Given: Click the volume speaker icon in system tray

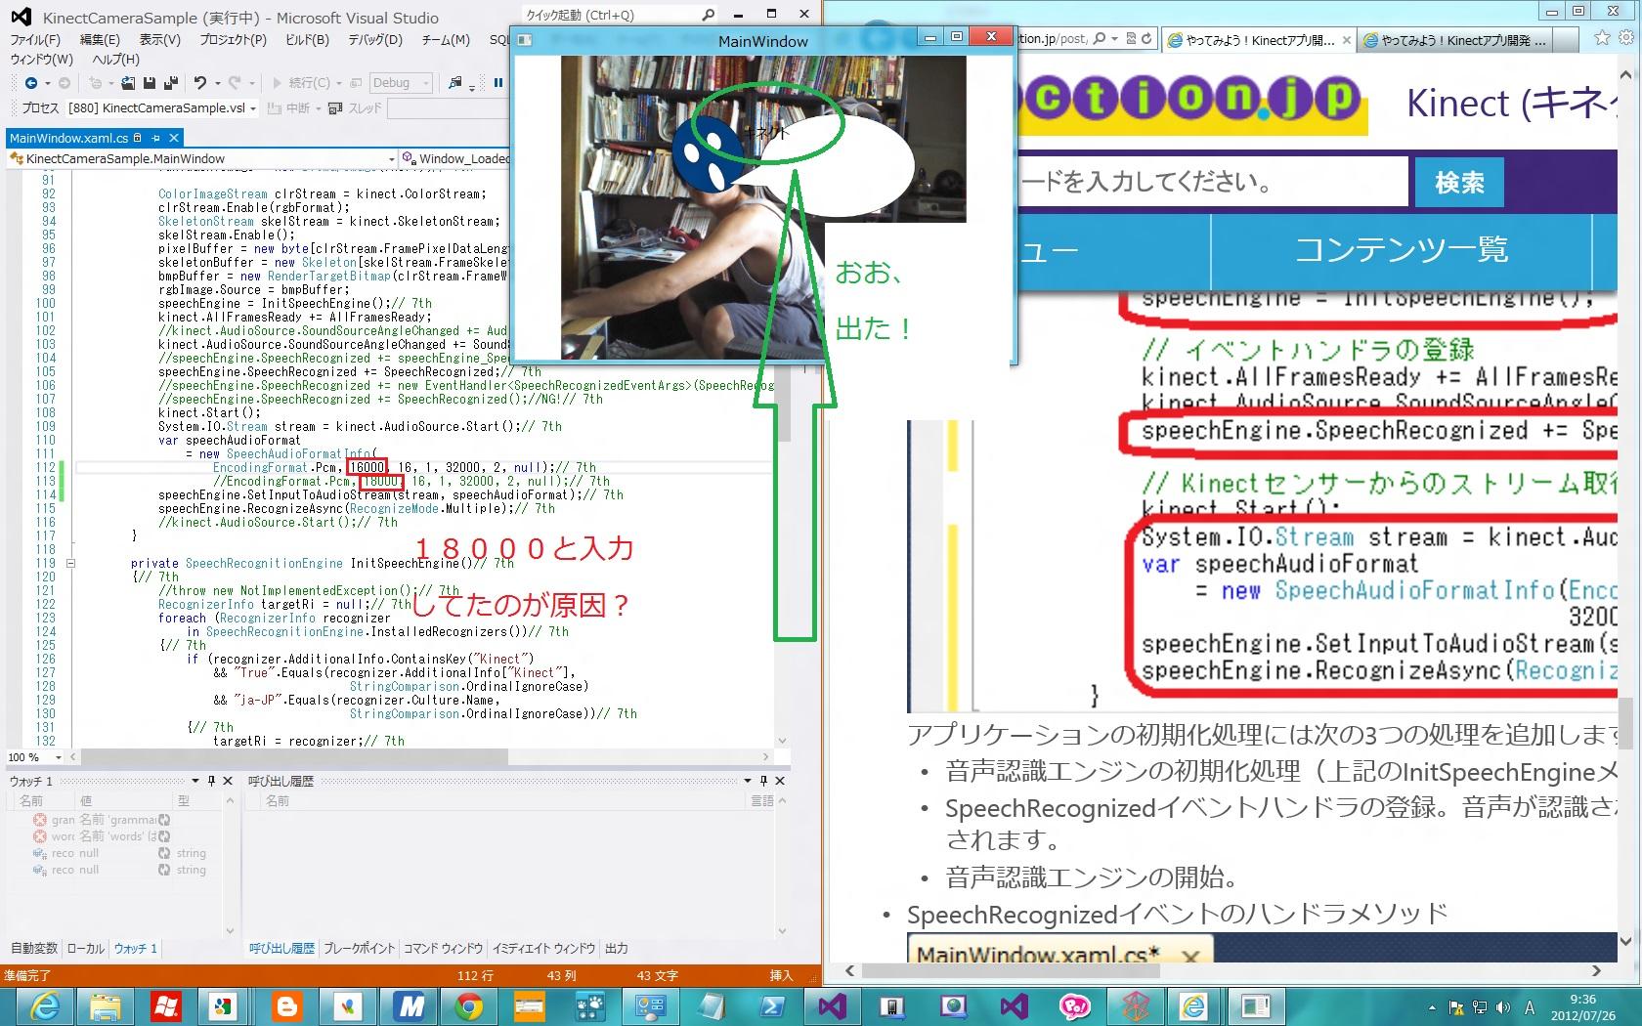Looking at the screenshot, I should [x=1502, y=1007].
